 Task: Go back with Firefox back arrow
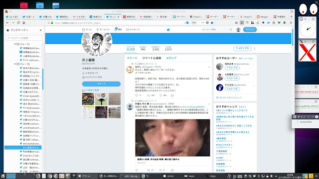(8, 23)
